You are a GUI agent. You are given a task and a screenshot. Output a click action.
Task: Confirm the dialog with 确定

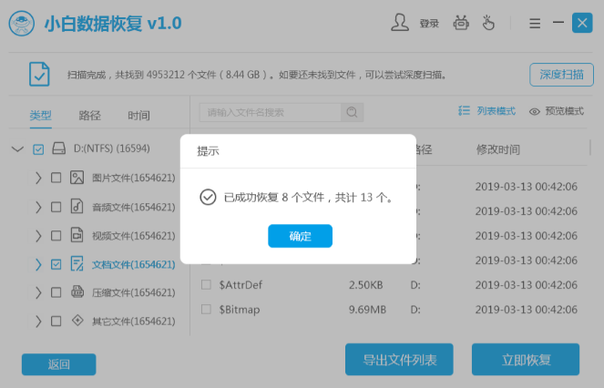pyautogui.click(x=300, y=236)
